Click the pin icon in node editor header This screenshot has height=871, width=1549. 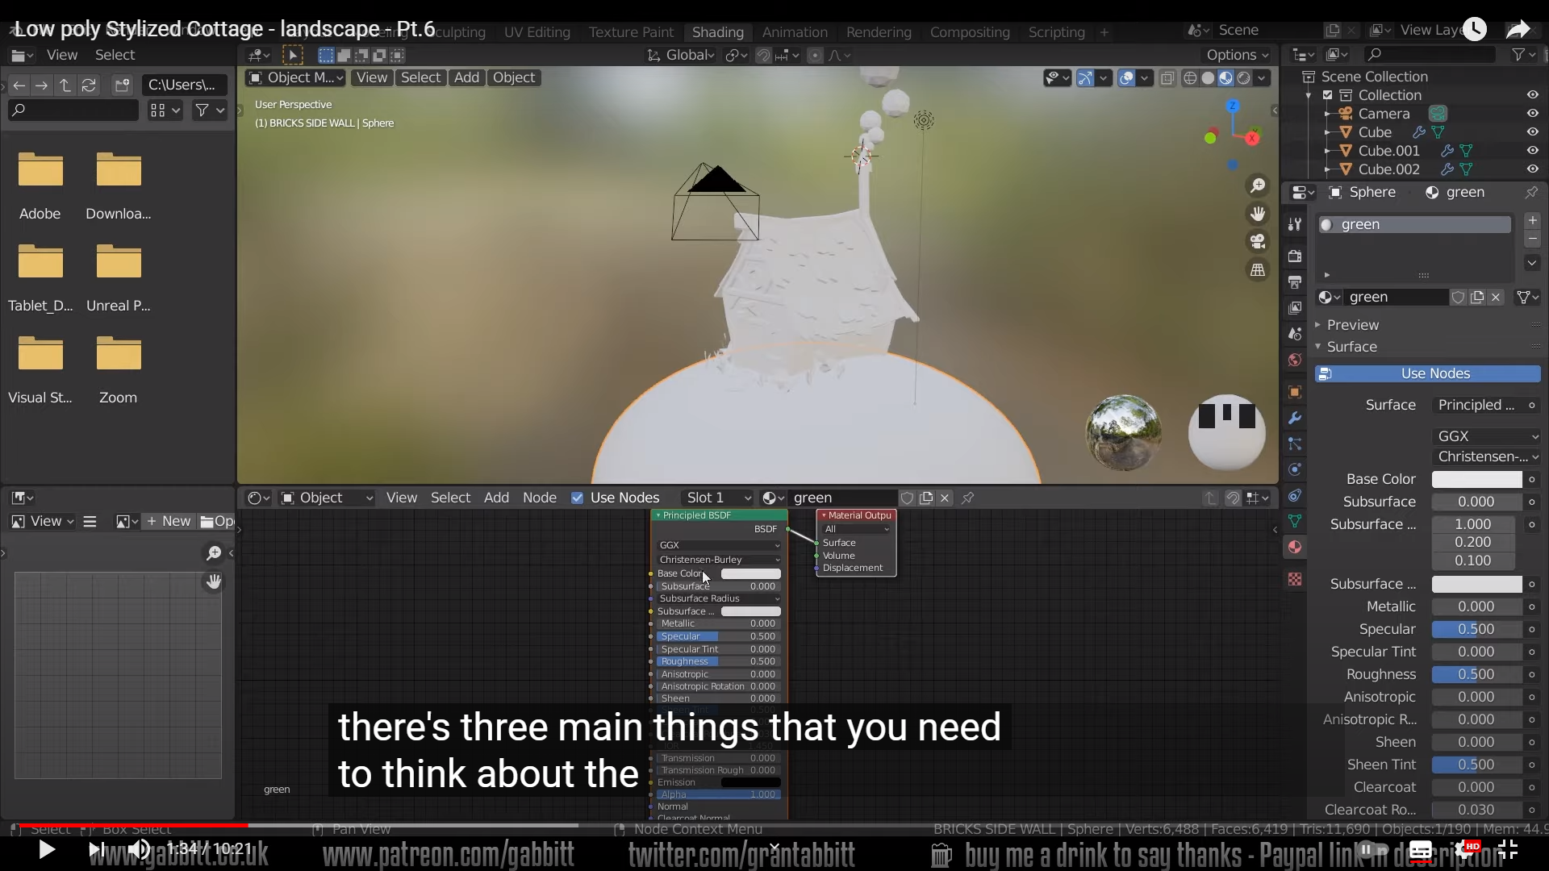(968, 498)
